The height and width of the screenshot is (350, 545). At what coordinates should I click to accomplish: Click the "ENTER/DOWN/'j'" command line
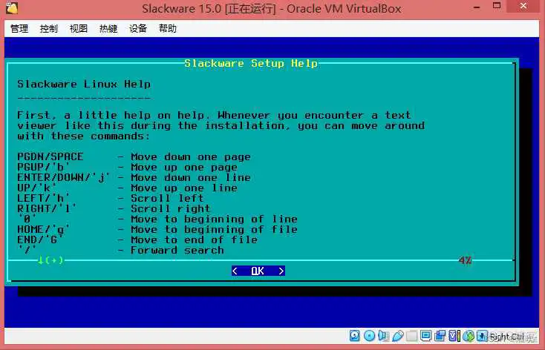[134, 177]
